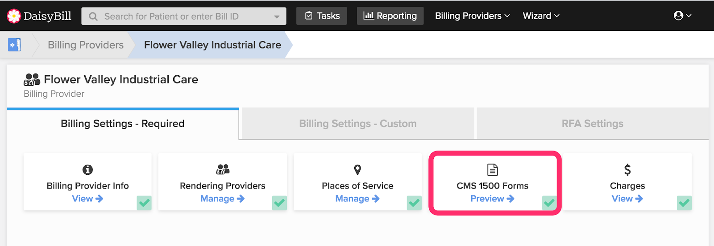Switch to Billing Settings - Custom tab
This screenshot has width=714, height=246.
pos(358,123)
